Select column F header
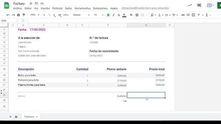The image size is (221, 124). coord(108,25)
